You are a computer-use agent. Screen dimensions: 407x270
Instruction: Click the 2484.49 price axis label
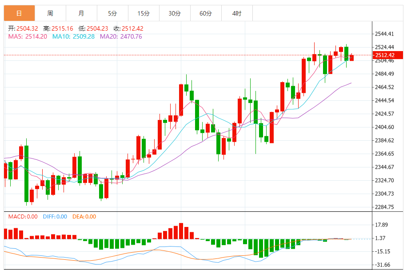coord(384,74)
